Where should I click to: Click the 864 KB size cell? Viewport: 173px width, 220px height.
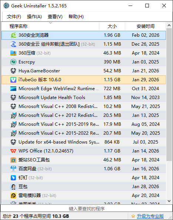click(112, 142)
